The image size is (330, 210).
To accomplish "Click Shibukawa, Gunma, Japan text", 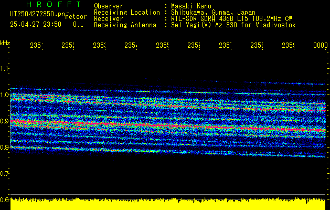I will pos(213,13).
